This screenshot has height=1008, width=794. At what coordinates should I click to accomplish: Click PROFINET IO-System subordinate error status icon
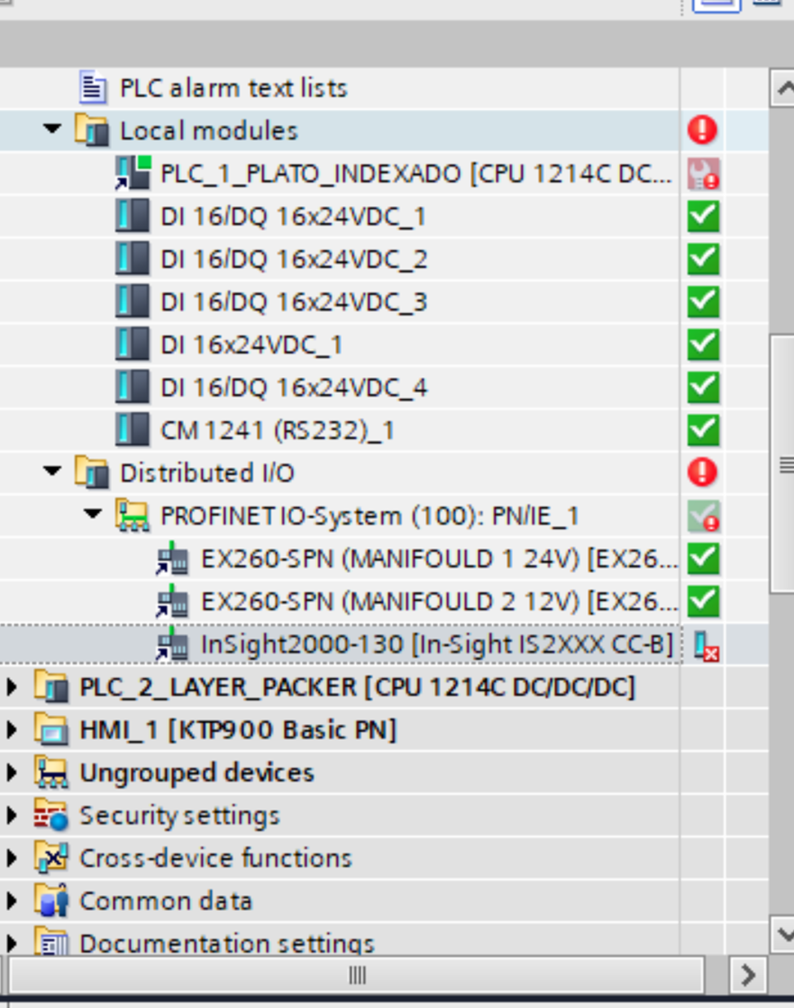(x=703, y=516)
